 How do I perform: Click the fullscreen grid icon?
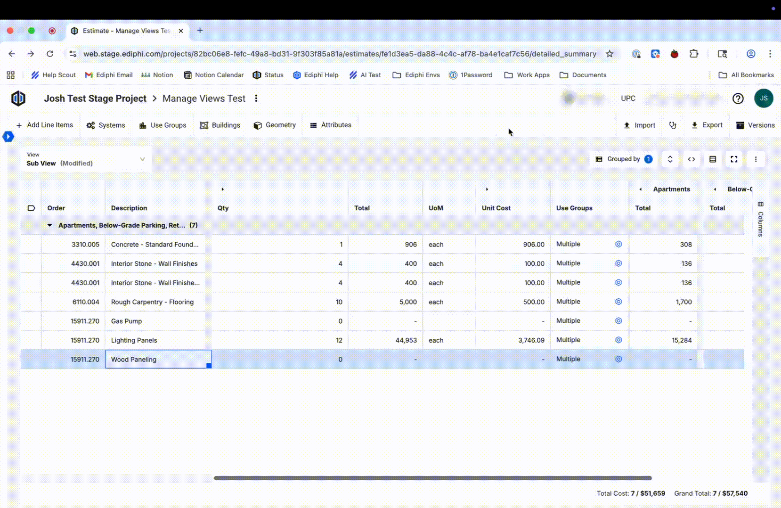[x=734, y=159]
